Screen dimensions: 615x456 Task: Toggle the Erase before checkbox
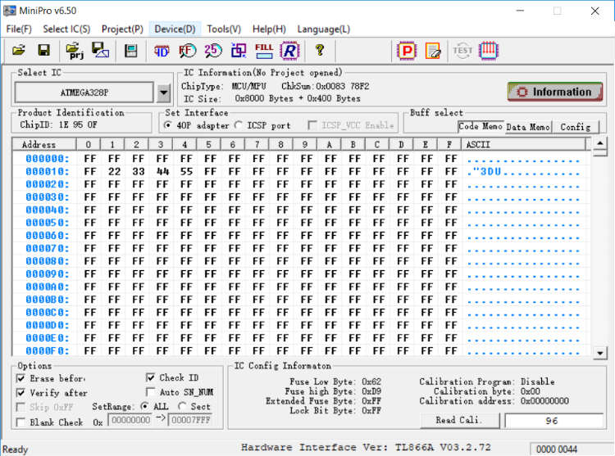pos(20,378)
